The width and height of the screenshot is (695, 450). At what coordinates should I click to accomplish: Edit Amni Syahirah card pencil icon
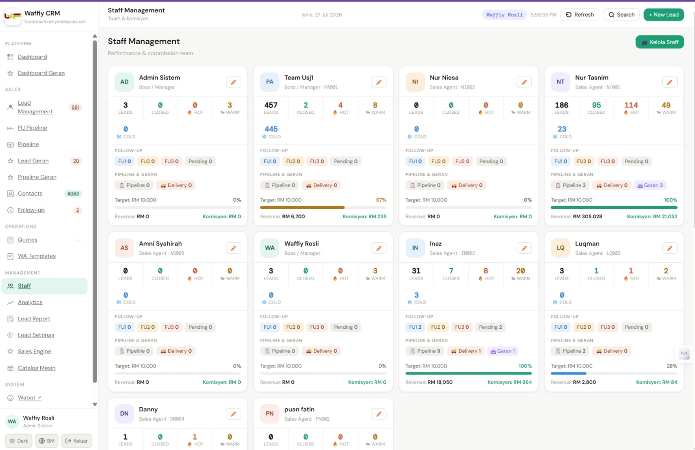click(x=233, y=248)
